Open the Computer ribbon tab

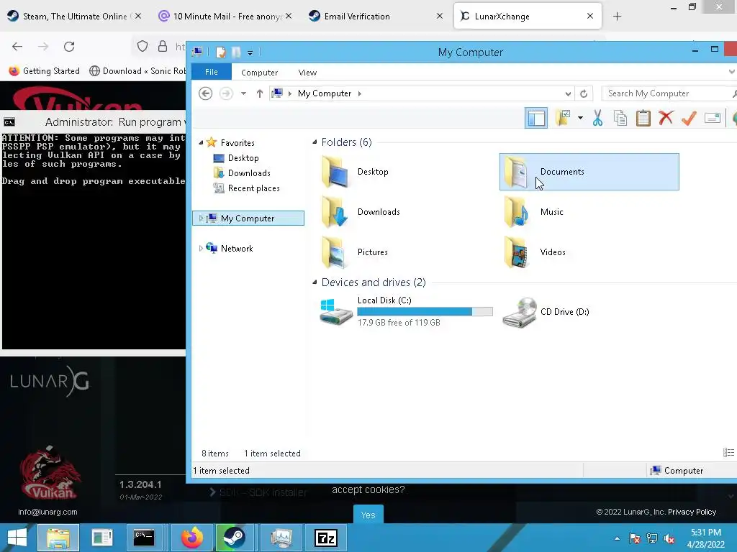(x=259, y=73)
